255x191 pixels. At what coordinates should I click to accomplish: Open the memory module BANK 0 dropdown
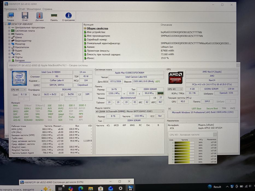pyautogui.click(x=130, y=111)
